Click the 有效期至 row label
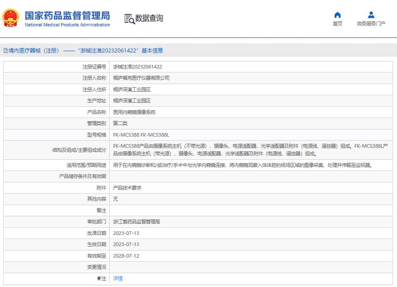This screenshot has width=397, height=287. 97,256
